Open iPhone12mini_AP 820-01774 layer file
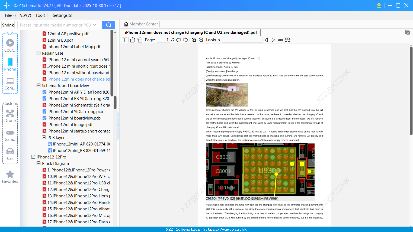413x232 pixels. (79, 144)
